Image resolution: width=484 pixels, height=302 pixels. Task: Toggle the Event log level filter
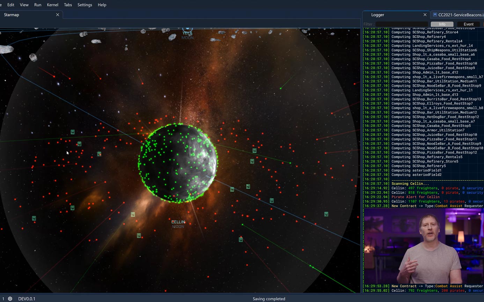click(469, 24)
